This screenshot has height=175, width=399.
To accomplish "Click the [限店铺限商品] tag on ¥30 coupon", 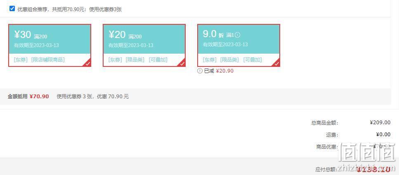I will coord(48,60).
